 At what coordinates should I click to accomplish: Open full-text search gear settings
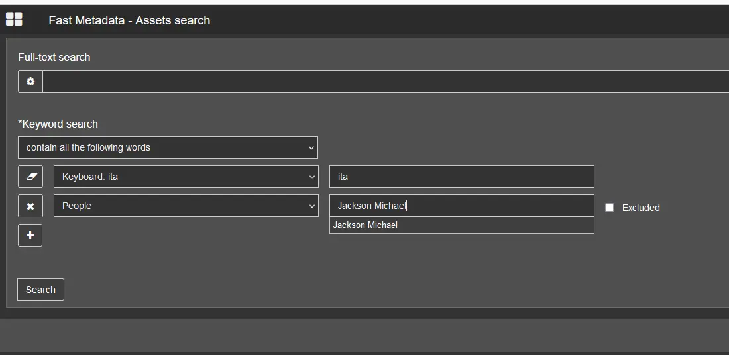coord(30,81)
